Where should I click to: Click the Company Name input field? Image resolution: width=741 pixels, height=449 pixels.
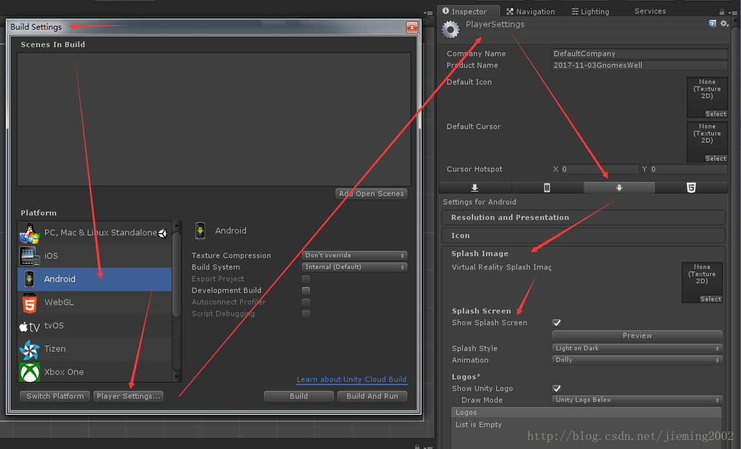pos(640,54)
